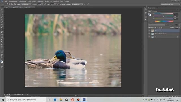181x102 pixels.
Task: Select the Gradient tool
Action: point(2,37)
